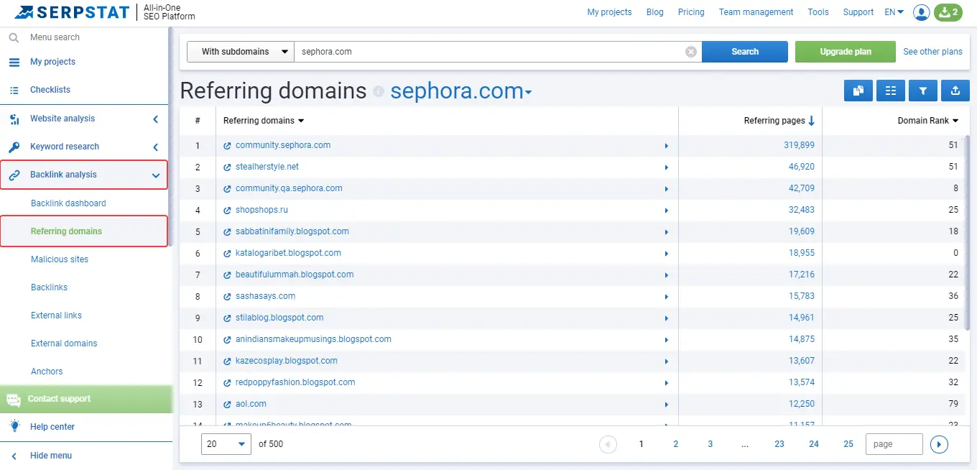Image resolution: width=977 pixels, height=470 pixels.
Task: Open the page size dropdown showing 20
Action: click(226, 444)
